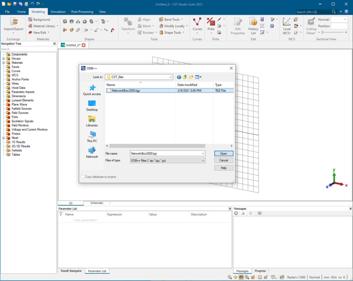This screenshot has height=281, width=353.
Task: Select the cone shape creation tool
Action: click(x=78, y=21)
